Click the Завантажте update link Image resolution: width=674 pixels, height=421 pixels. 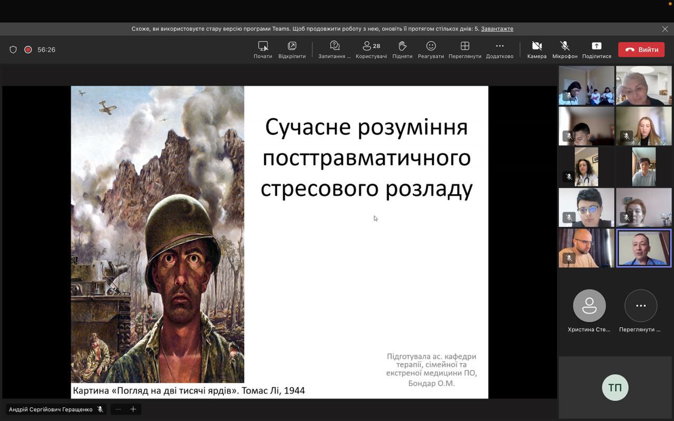[497, 29]
